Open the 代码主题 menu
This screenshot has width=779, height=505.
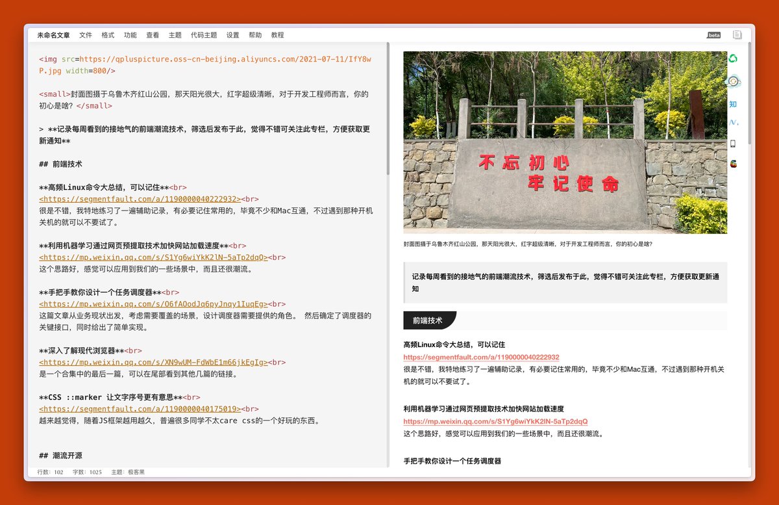pyautogui.click(x=204, y=35)
